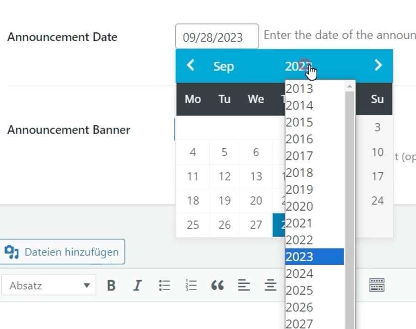Click the year list scrollbar up arrow

pos(349,86)
